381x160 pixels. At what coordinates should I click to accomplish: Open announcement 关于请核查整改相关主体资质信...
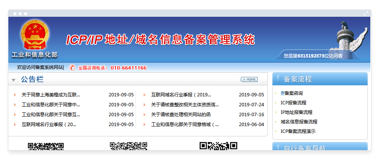pyautogui.click(x=185, y=105)
